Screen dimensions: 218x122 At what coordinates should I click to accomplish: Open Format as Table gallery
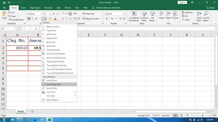click(x=144, y=16)
